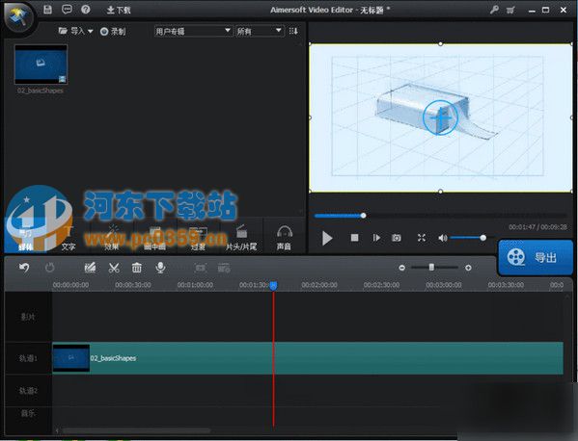The height and width of the screenshot is (441, 578).
Task: Click the preview progress seek bar
Action: coord(440,216)
